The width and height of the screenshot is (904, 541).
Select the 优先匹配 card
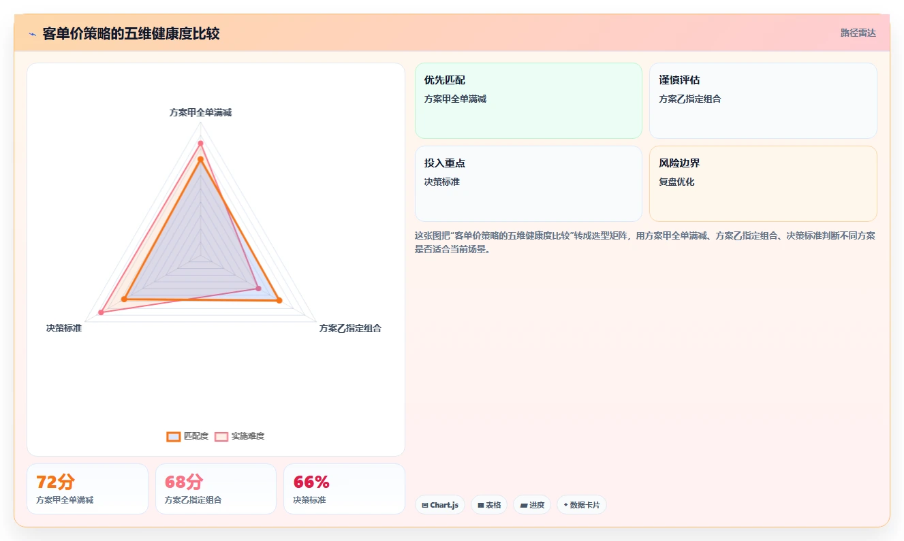(x=529, y=101)
